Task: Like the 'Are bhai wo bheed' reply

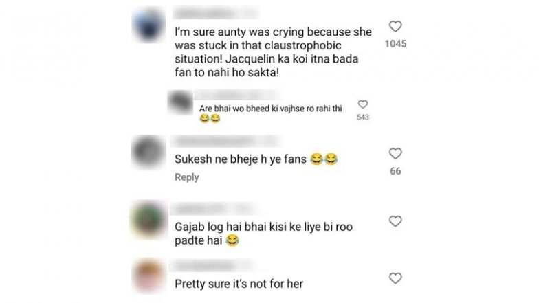Action: tap(363, 104)
